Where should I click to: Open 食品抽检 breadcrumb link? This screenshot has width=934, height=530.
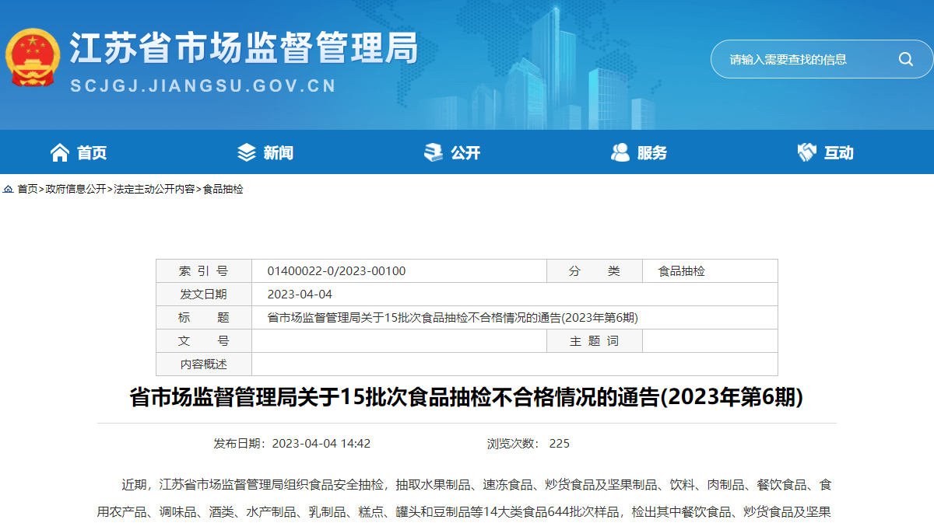point(223,189)
